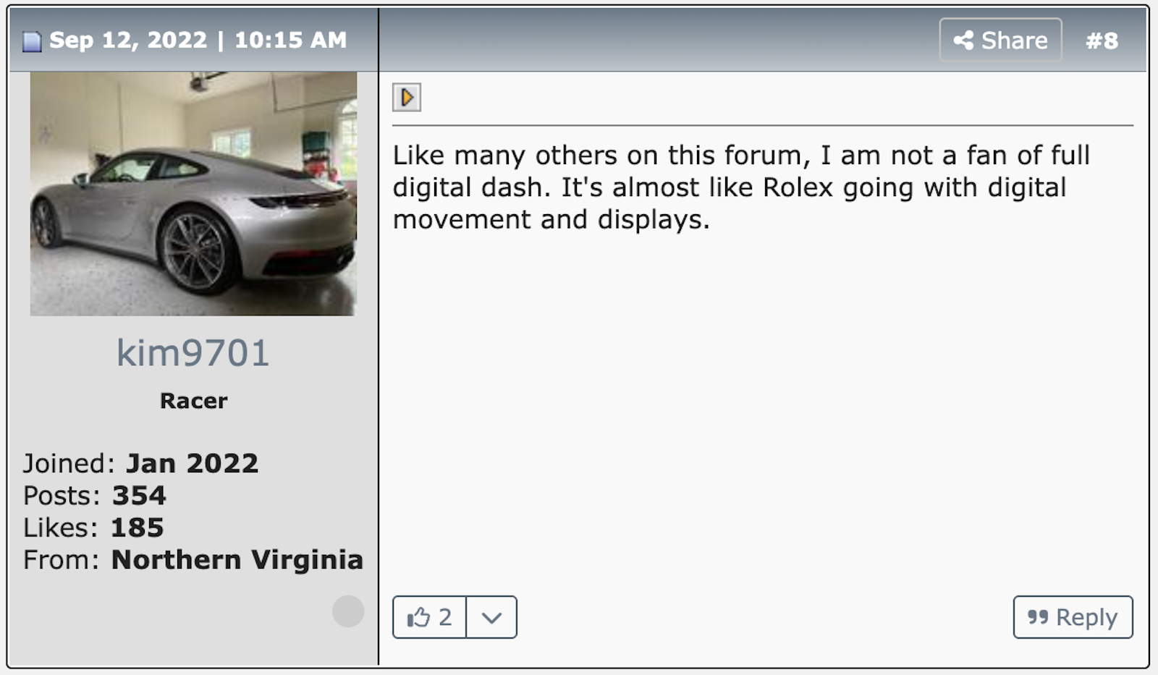Expand the chevron dropdown next to the like button
The width and height of the screenshot is (1158, 675).
point(491,617)
